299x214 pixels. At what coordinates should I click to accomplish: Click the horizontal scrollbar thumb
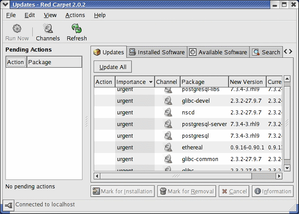(176, 176)
